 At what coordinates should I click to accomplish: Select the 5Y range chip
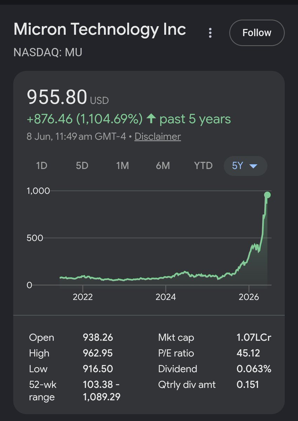(245, 166)
